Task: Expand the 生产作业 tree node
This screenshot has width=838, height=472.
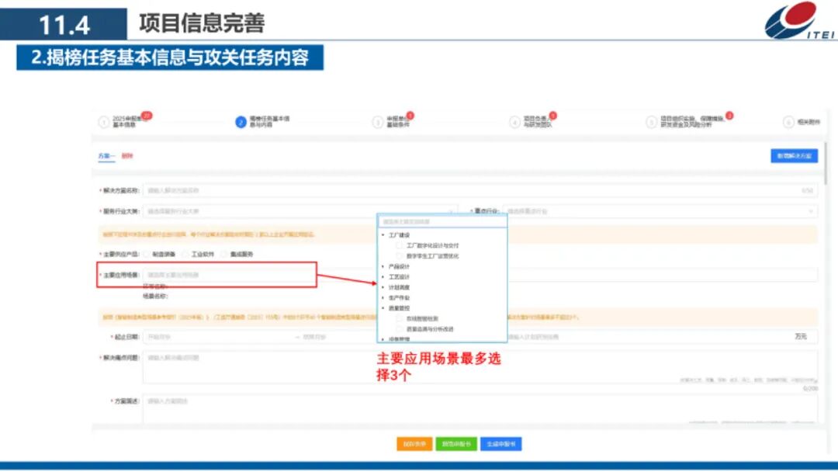Action: point(383,298)
